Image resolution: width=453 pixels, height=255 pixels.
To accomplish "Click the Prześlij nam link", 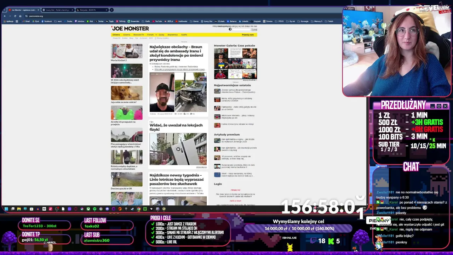I will pyautogui.click(x=248, y=35).
